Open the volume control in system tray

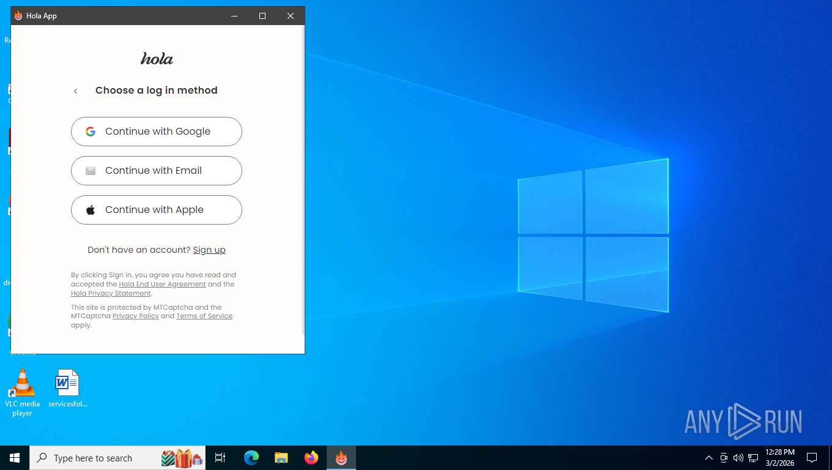click(738, 458)
